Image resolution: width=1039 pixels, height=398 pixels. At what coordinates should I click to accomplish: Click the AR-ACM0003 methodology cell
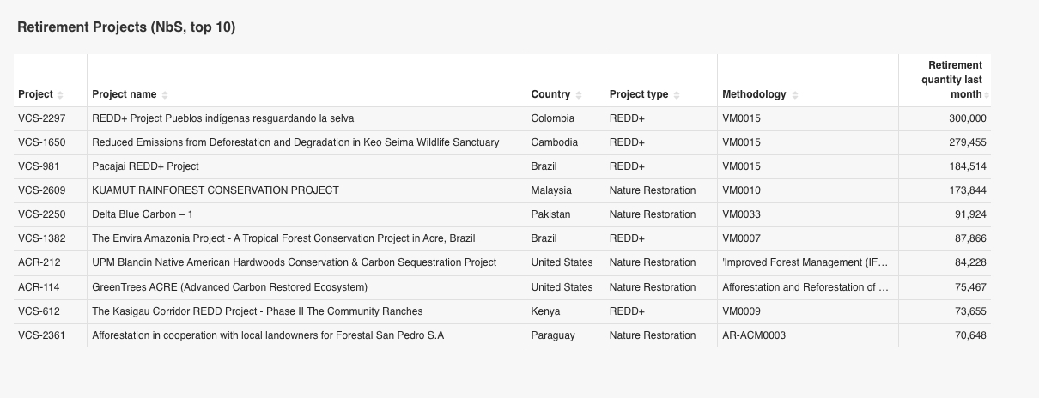click(754, 335)
